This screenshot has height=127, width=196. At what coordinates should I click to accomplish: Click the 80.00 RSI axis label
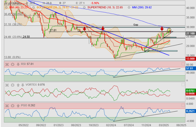tap(190, 65)
